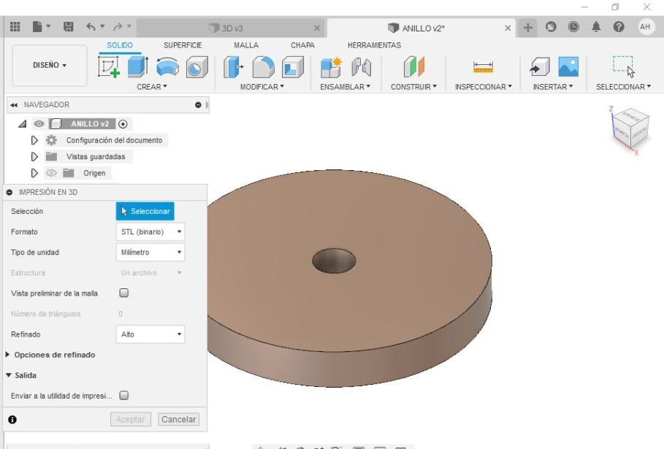Select the Shell tool
The width and height of the screenshot is (664, 449).
pyautogui.click(x=293, y=67)
